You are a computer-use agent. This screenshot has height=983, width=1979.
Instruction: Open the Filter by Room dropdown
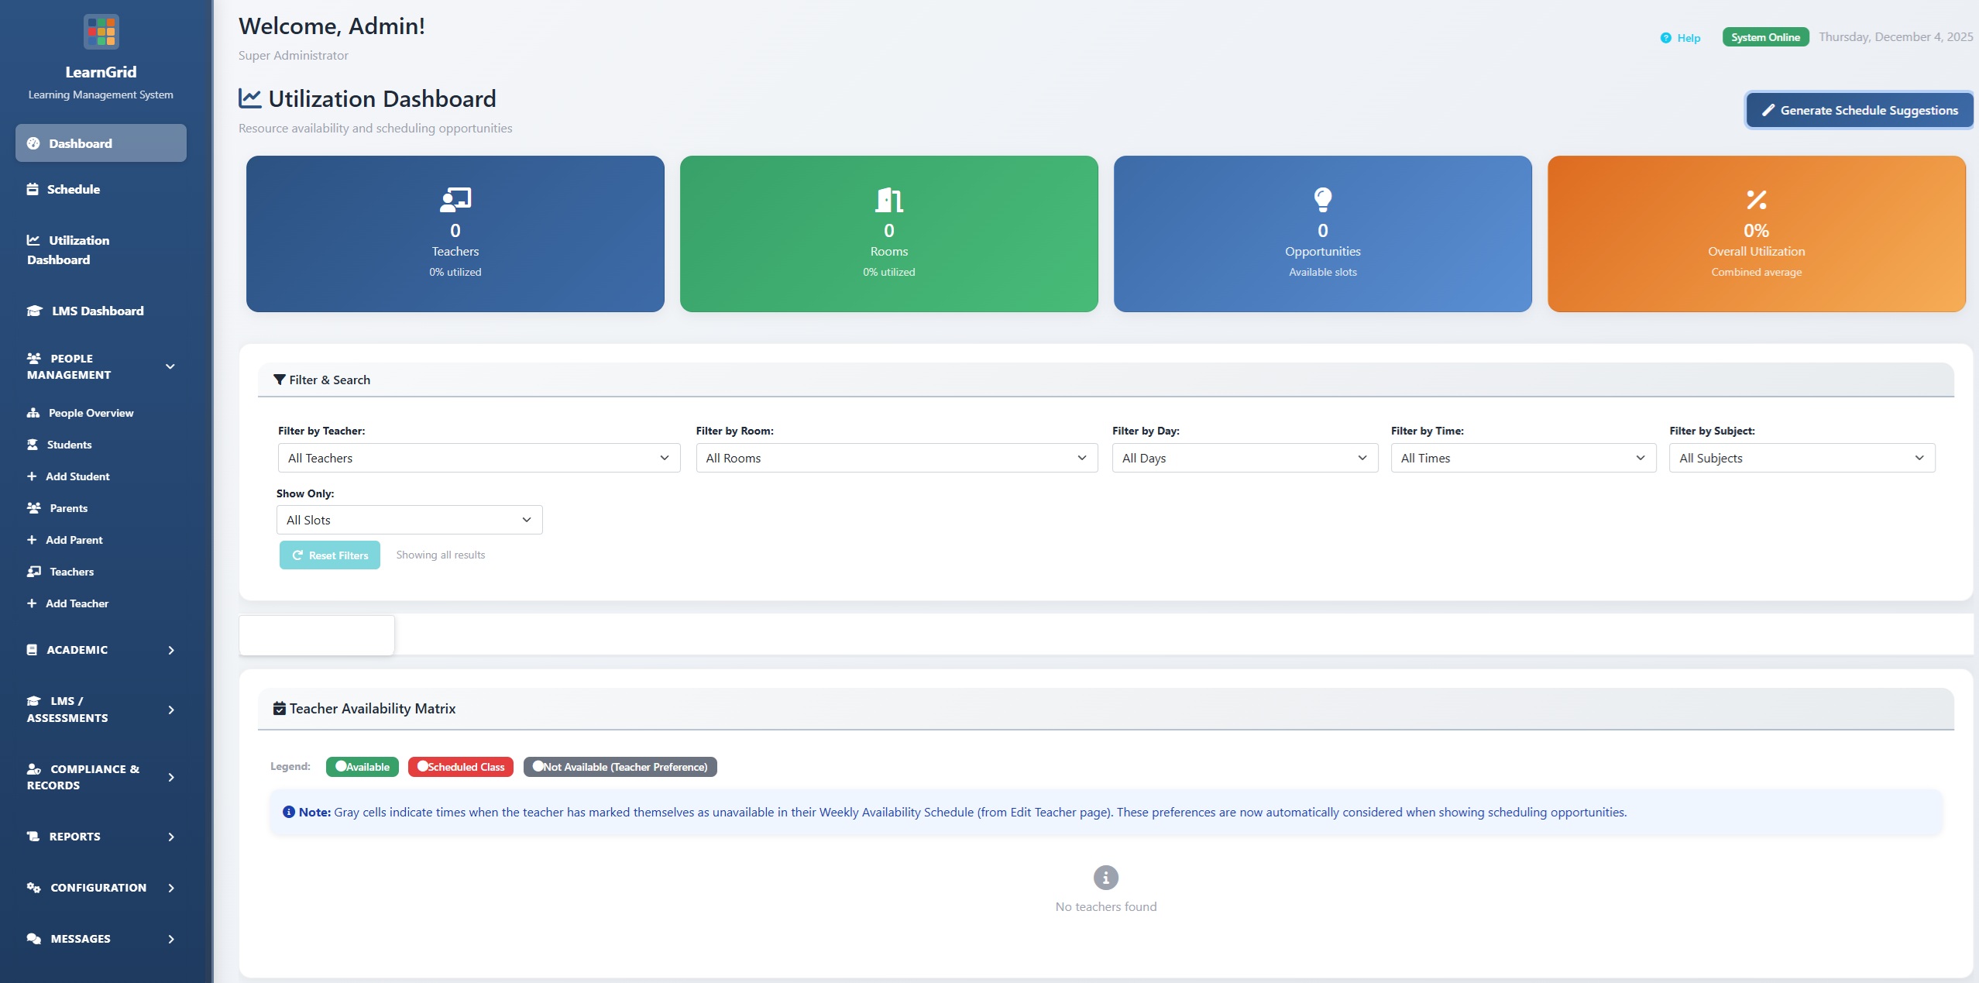pos(895,457)
